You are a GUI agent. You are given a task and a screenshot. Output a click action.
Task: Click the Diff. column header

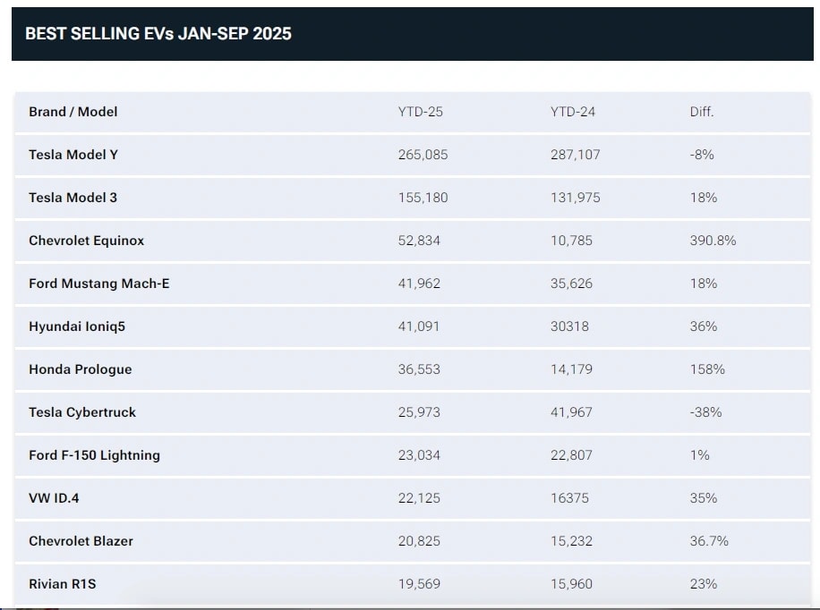(x=702, y=112)
